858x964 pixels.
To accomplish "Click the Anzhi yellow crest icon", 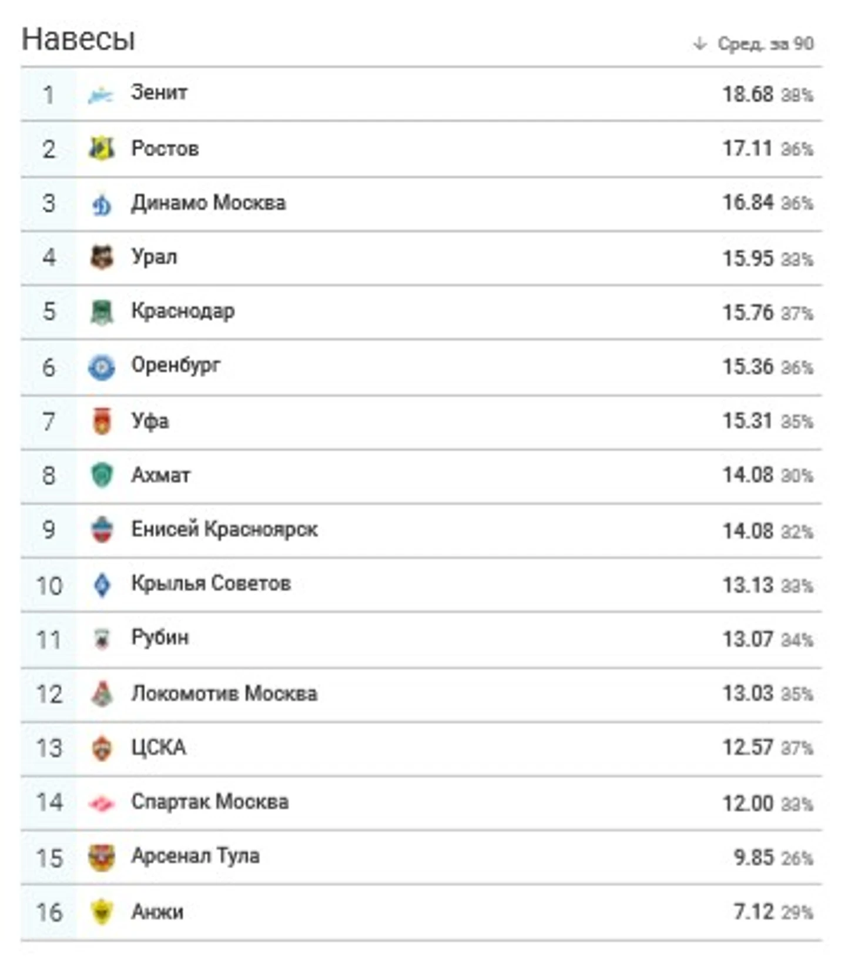I will point(101,912).
